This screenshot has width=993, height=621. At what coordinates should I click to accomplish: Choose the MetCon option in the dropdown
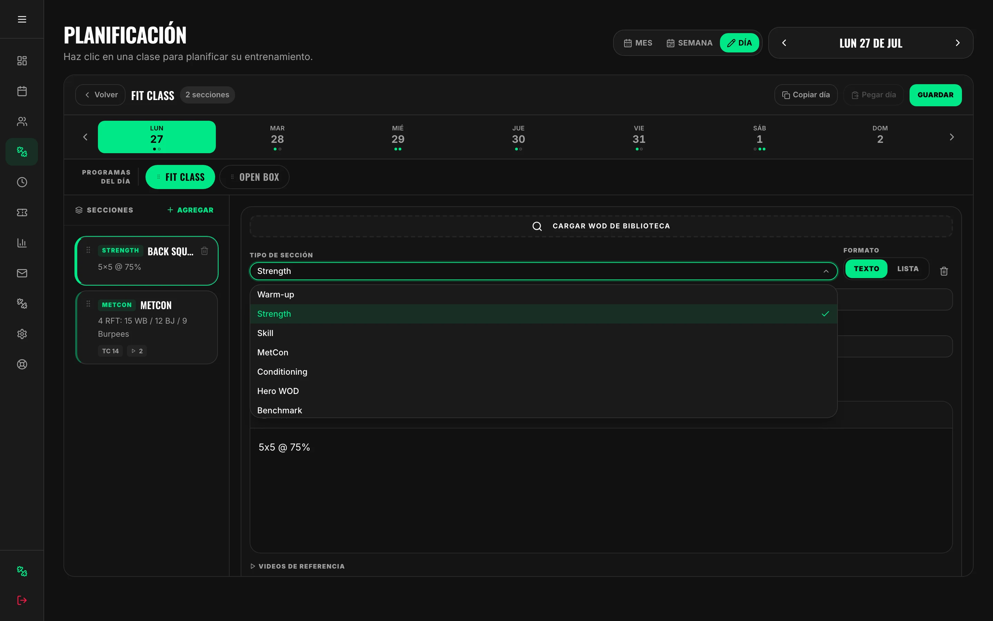pos(543,352)
